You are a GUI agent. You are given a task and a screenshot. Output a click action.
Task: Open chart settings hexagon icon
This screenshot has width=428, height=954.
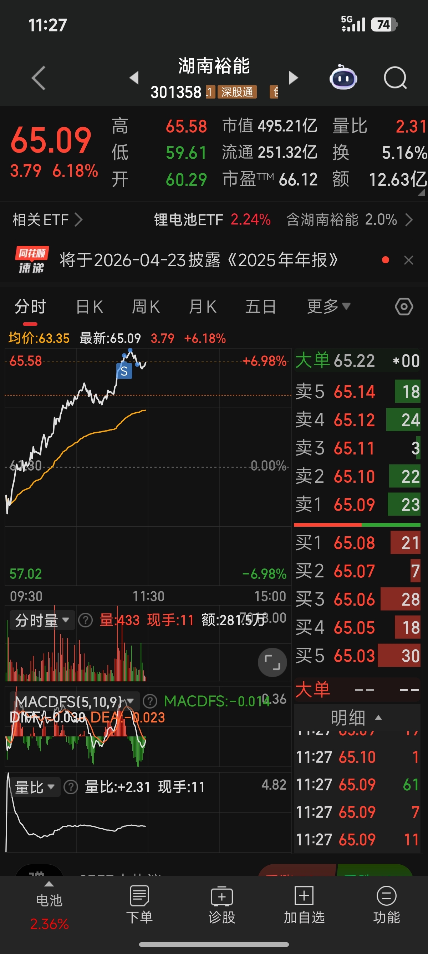(404, 307)
